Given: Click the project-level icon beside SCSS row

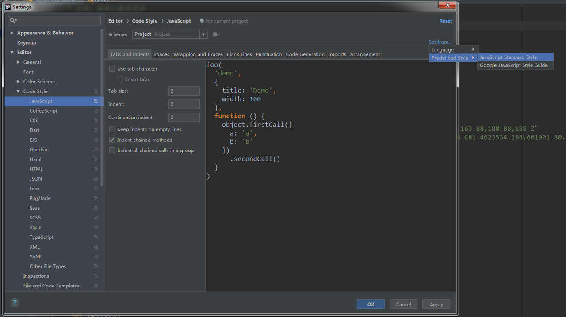Looking at the screenshot, I should pyautogui.click(x=96, y=218).
